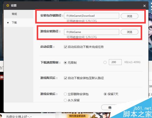152x118 pixels.
Task: Click the 200 speed limit field
Action: tap(115, 62)
